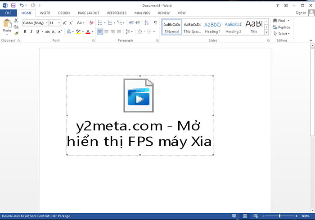Click the Paste clipboard icon
This screenshot has height=220, width=315.
[7, 23]
